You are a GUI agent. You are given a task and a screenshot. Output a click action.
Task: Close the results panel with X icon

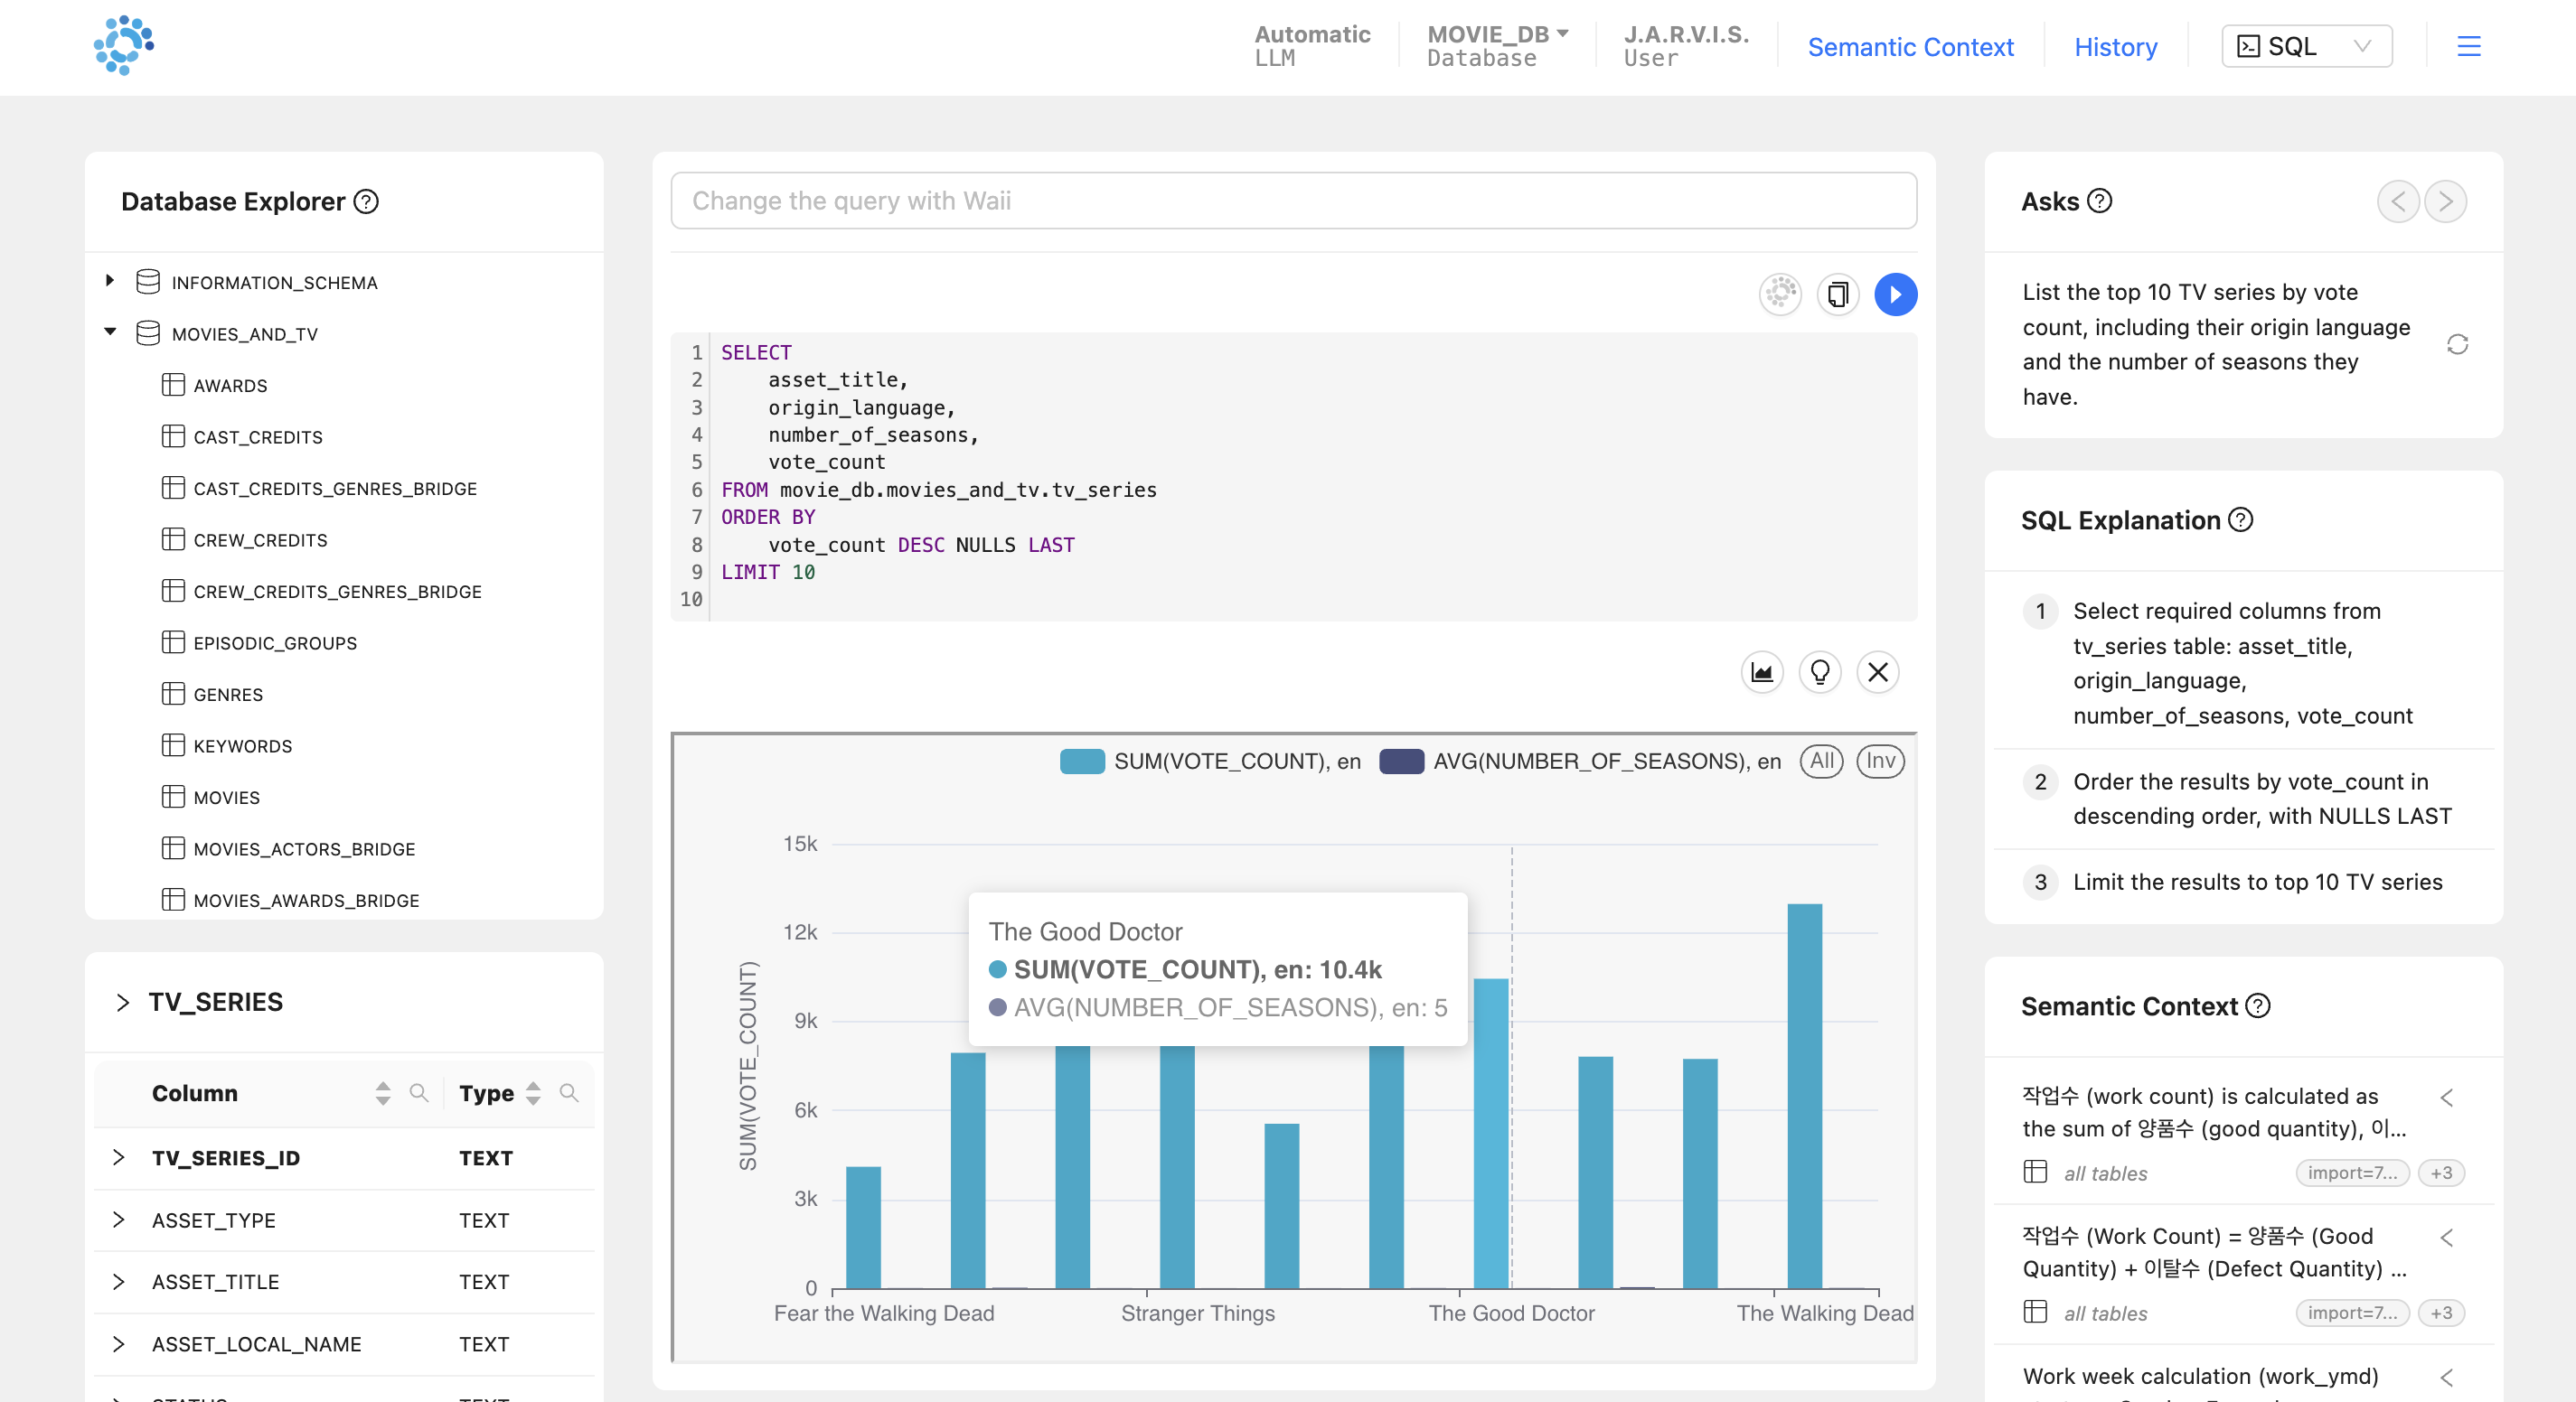tap(1877, 672)
